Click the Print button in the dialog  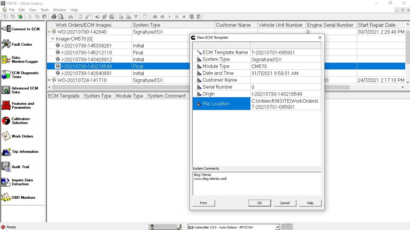click(x=203, y=203)
